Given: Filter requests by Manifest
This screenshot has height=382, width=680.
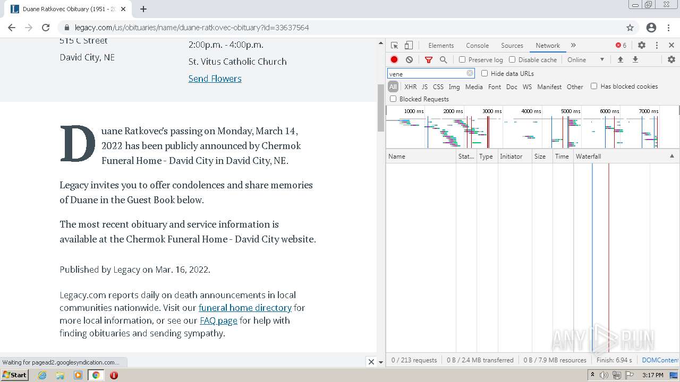Looking at the screenshot, I should (549, 87).
